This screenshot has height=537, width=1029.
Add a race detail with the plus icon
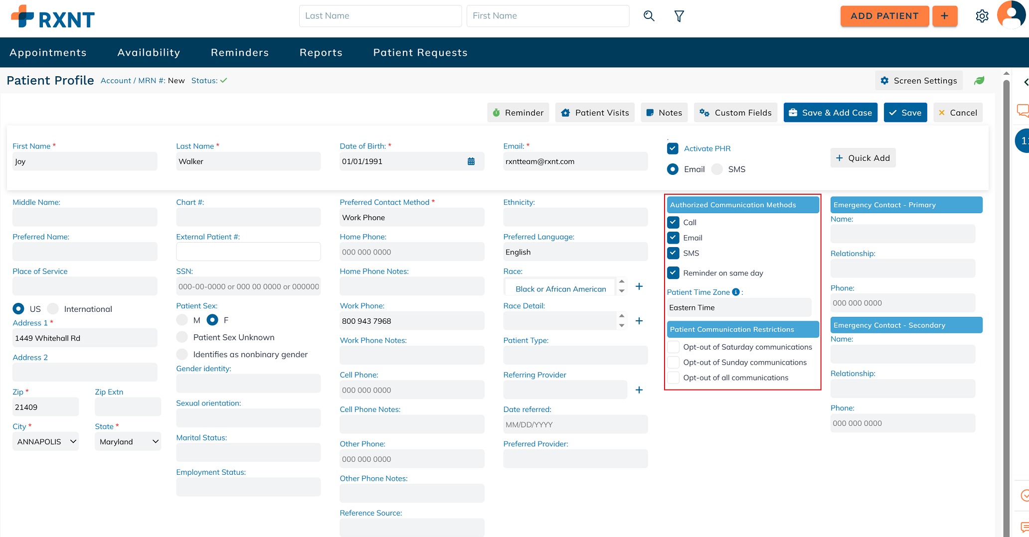point(639,321)
